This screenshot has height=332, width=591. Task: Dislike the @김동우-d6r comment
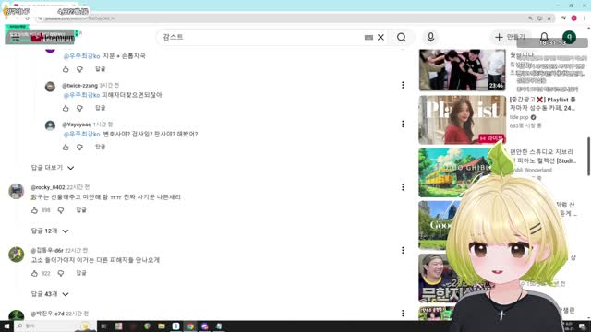(61, 274)
